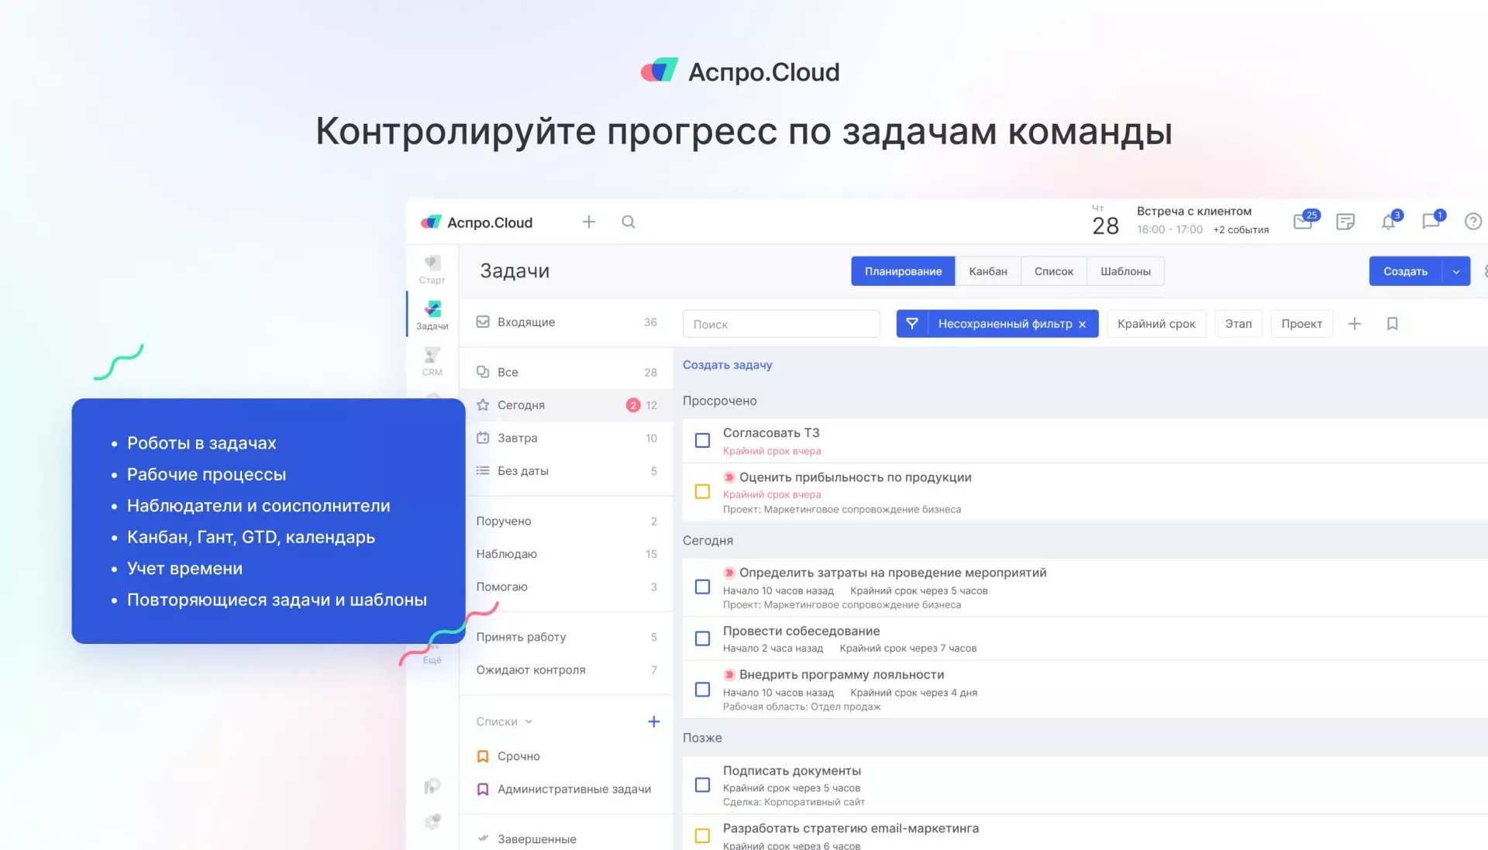Mark Провести собеседование as done
This screenshot has width=1488, height=850.
[702, 638]
